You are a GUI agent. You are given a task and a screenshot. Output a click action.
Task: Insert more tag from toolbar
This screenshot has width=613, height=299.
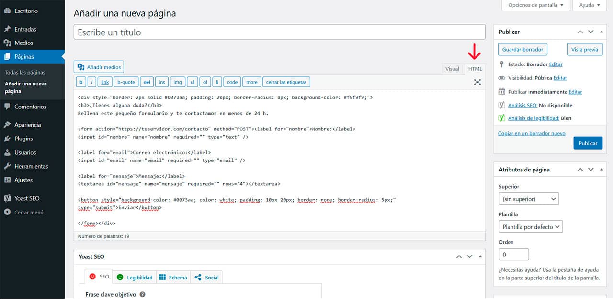click(252, 82)
